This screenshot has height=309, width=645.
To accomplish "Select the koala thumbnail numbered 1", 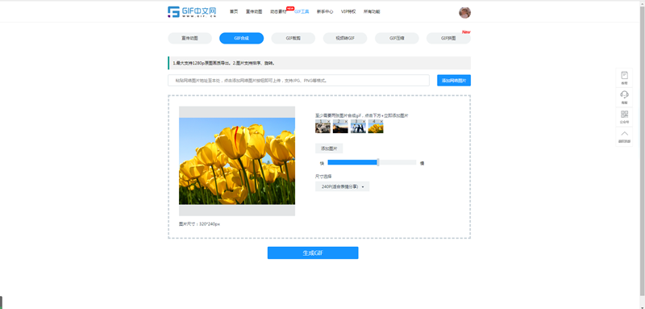I will pyautogui.click(x=322, y=127).
